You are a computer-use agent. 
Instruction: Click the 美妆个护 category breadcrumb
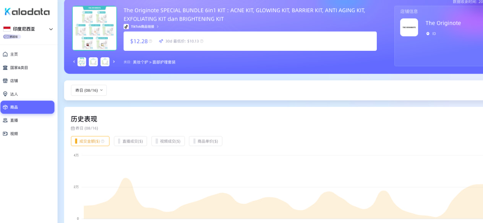(140, 62)
